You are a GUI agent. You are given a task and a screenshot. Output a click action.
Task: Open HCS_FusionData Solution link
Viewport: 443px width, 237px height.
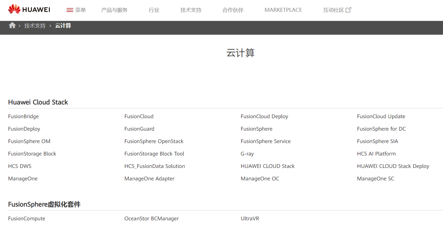point(155,166)
